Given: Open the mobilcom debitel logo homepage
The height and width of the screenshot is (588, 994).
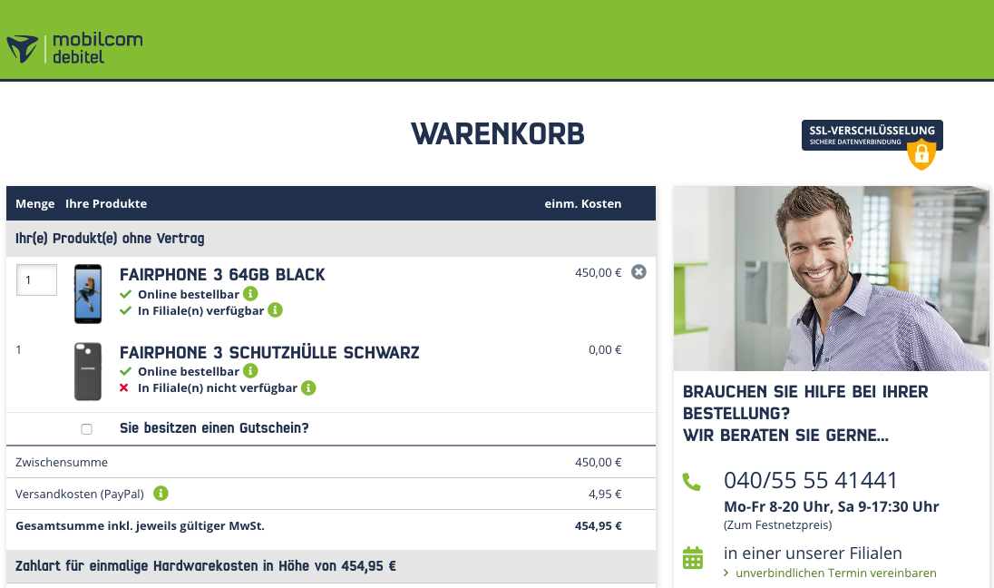Looking at the screenshot, I should (74, 48).
